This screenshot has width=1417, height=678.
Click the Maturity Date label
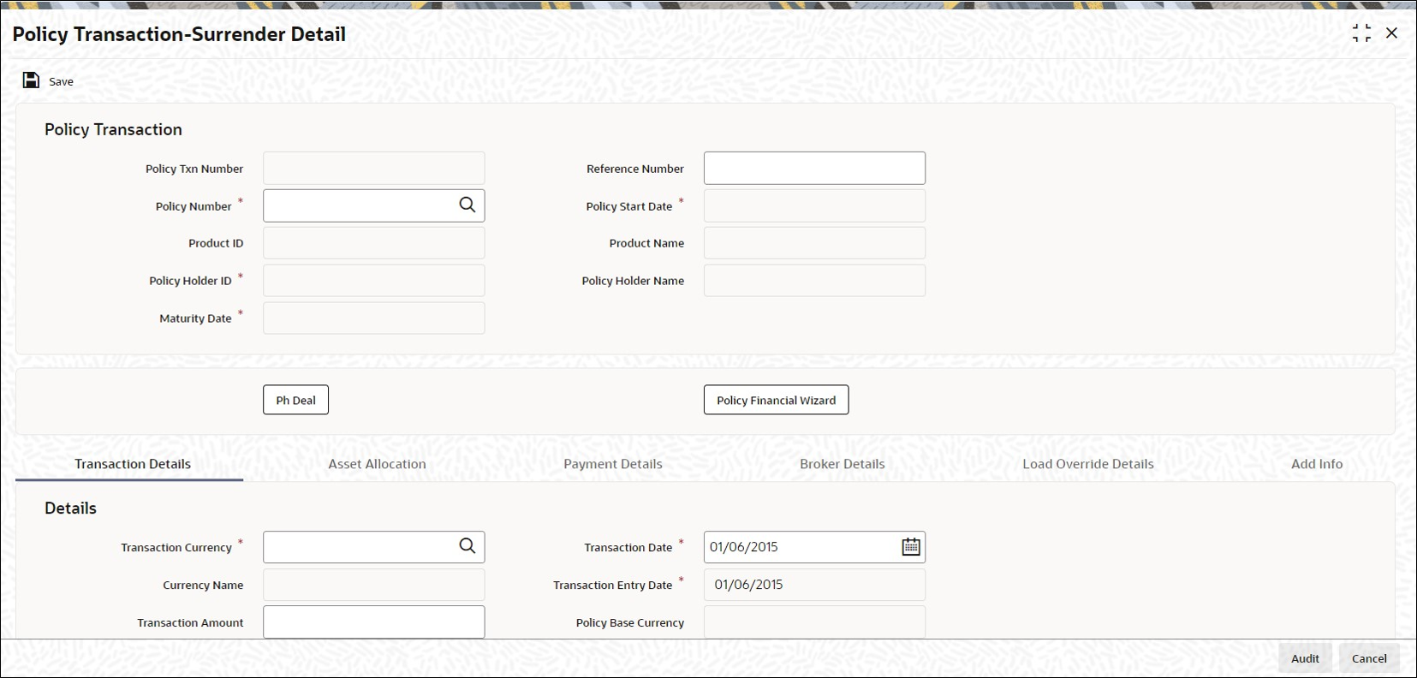click(x=195, y=318)
